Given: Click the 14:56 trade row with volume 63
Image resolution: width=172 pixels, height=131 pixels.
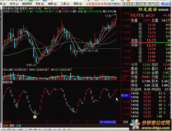Looking at the screenshot, I should pos(151,94).
